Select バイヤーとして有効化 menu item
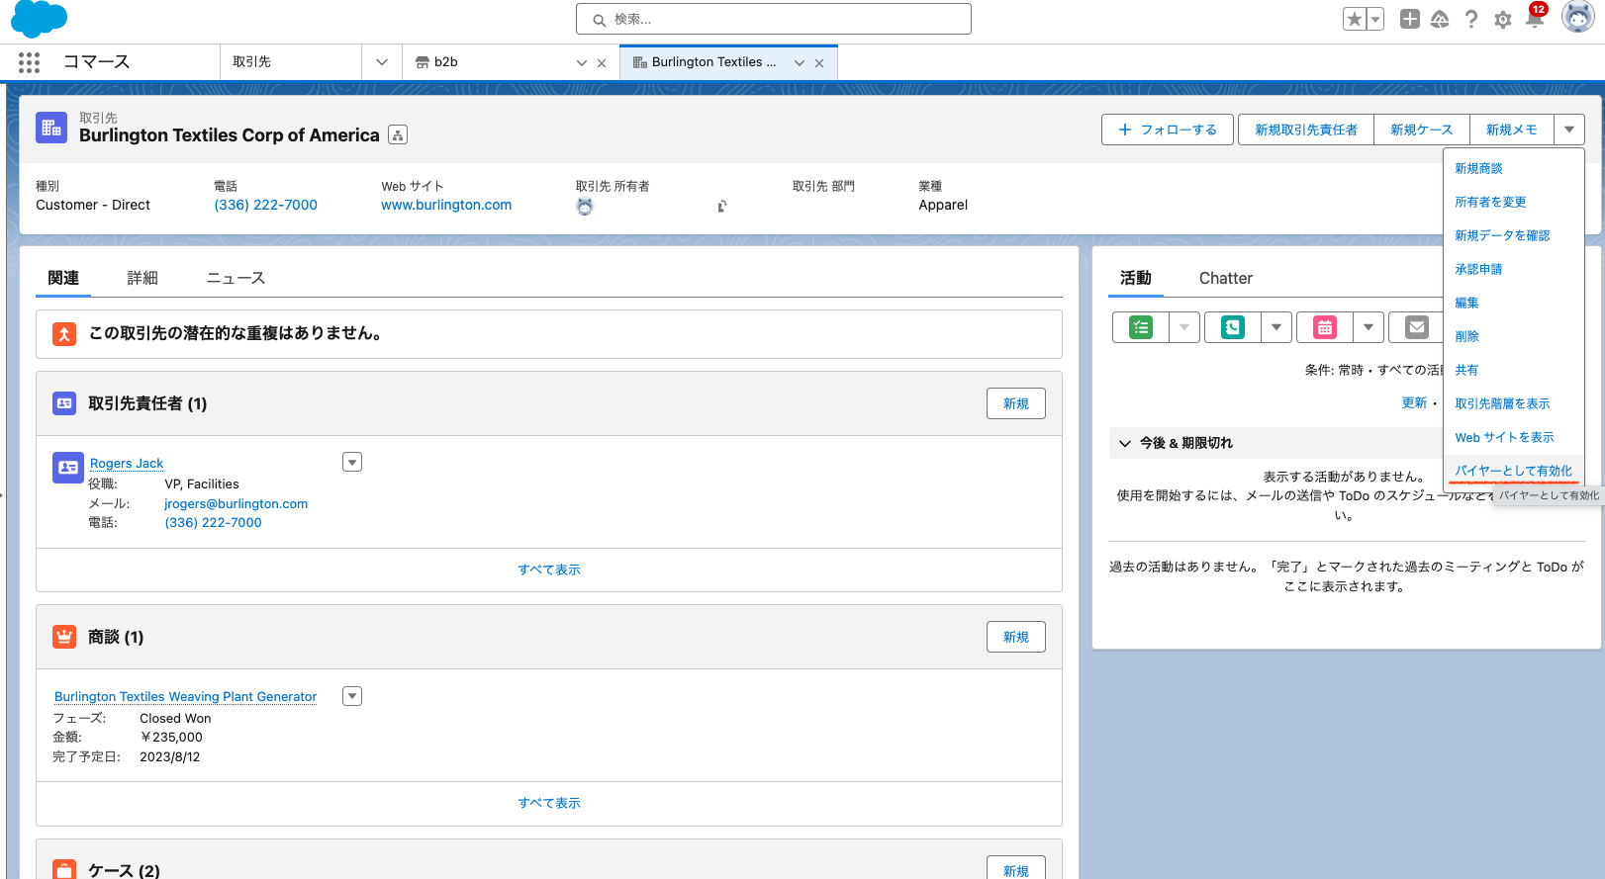 [x=1513, y=471]
